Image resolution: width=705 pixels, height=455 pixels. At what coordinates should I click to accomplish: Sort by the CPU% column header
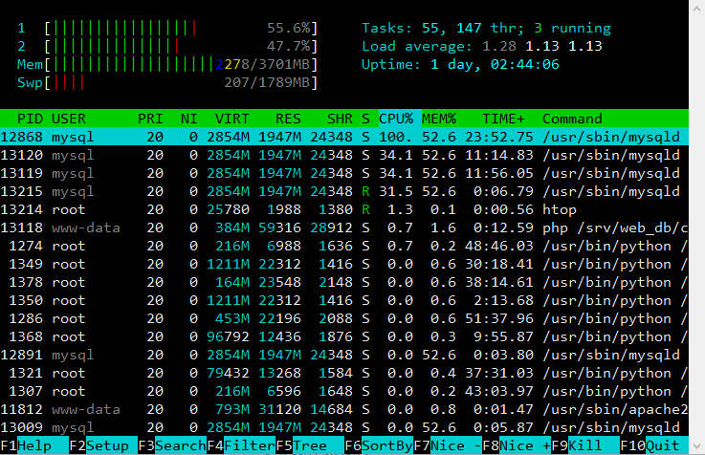coord(396,119)
